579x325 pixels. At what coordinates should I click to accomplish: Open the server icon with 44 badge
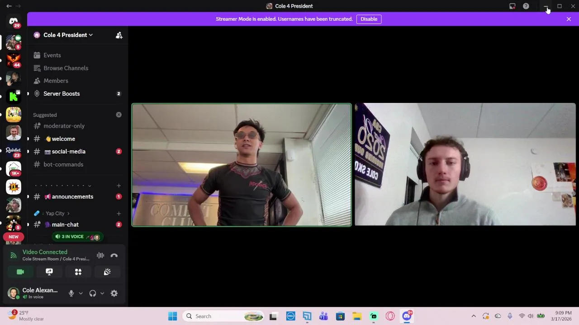(14, 60)
